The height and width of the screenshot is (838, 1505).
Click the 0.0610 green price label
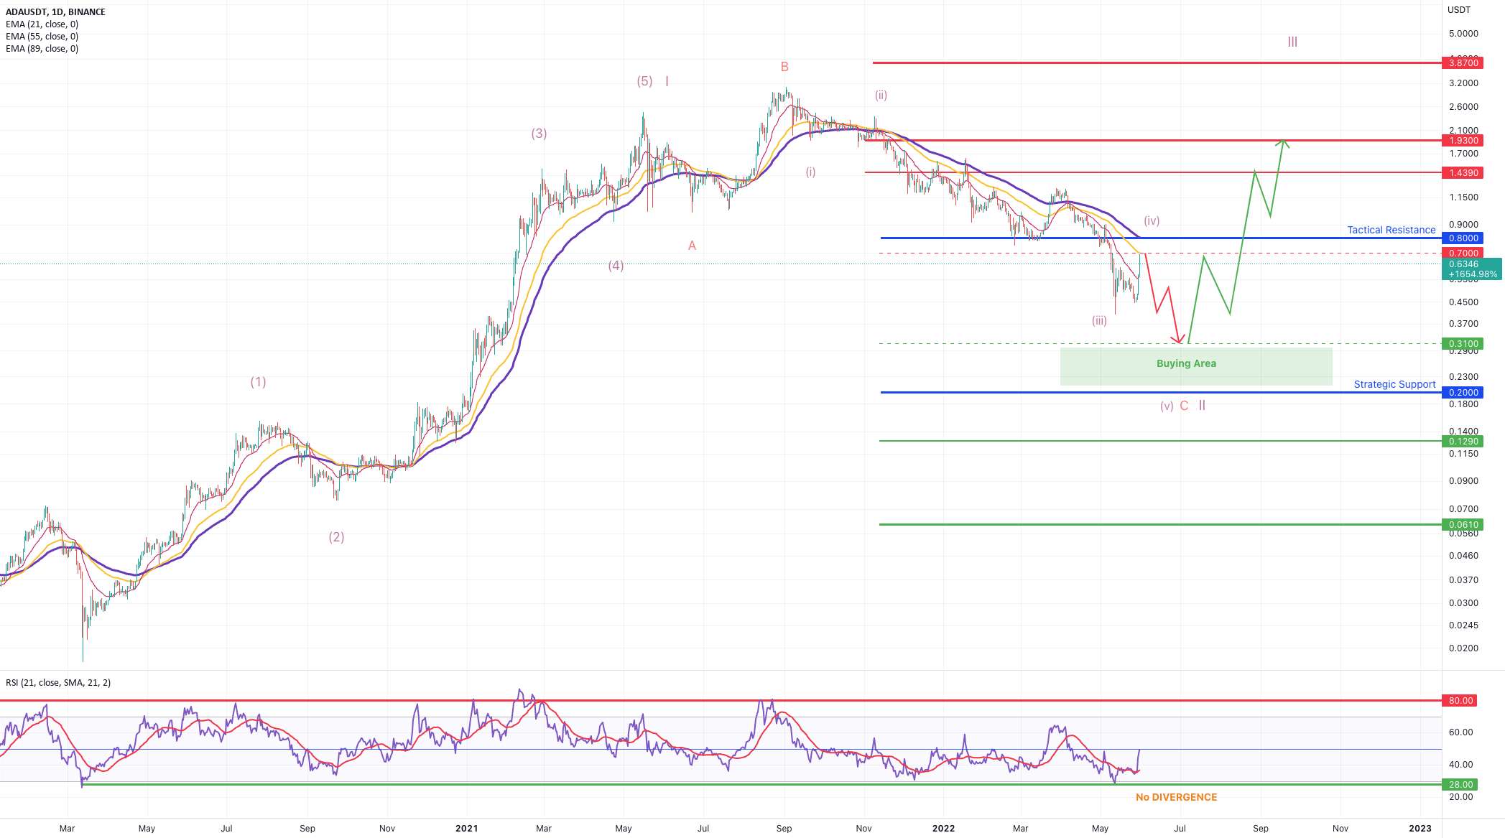point(1463,525)
